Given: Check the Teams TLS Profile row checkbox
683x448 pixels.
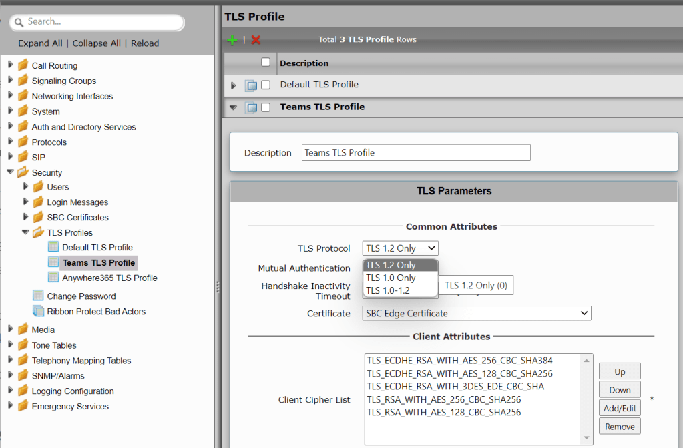Looking at the screenshot, I should (266, 107).
